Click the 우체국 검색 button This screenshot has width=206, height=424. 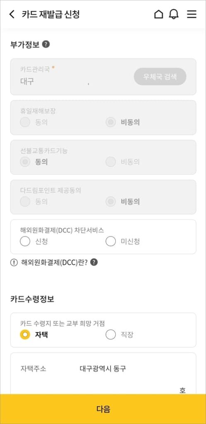pyautogui.click(x=160, y=77)
